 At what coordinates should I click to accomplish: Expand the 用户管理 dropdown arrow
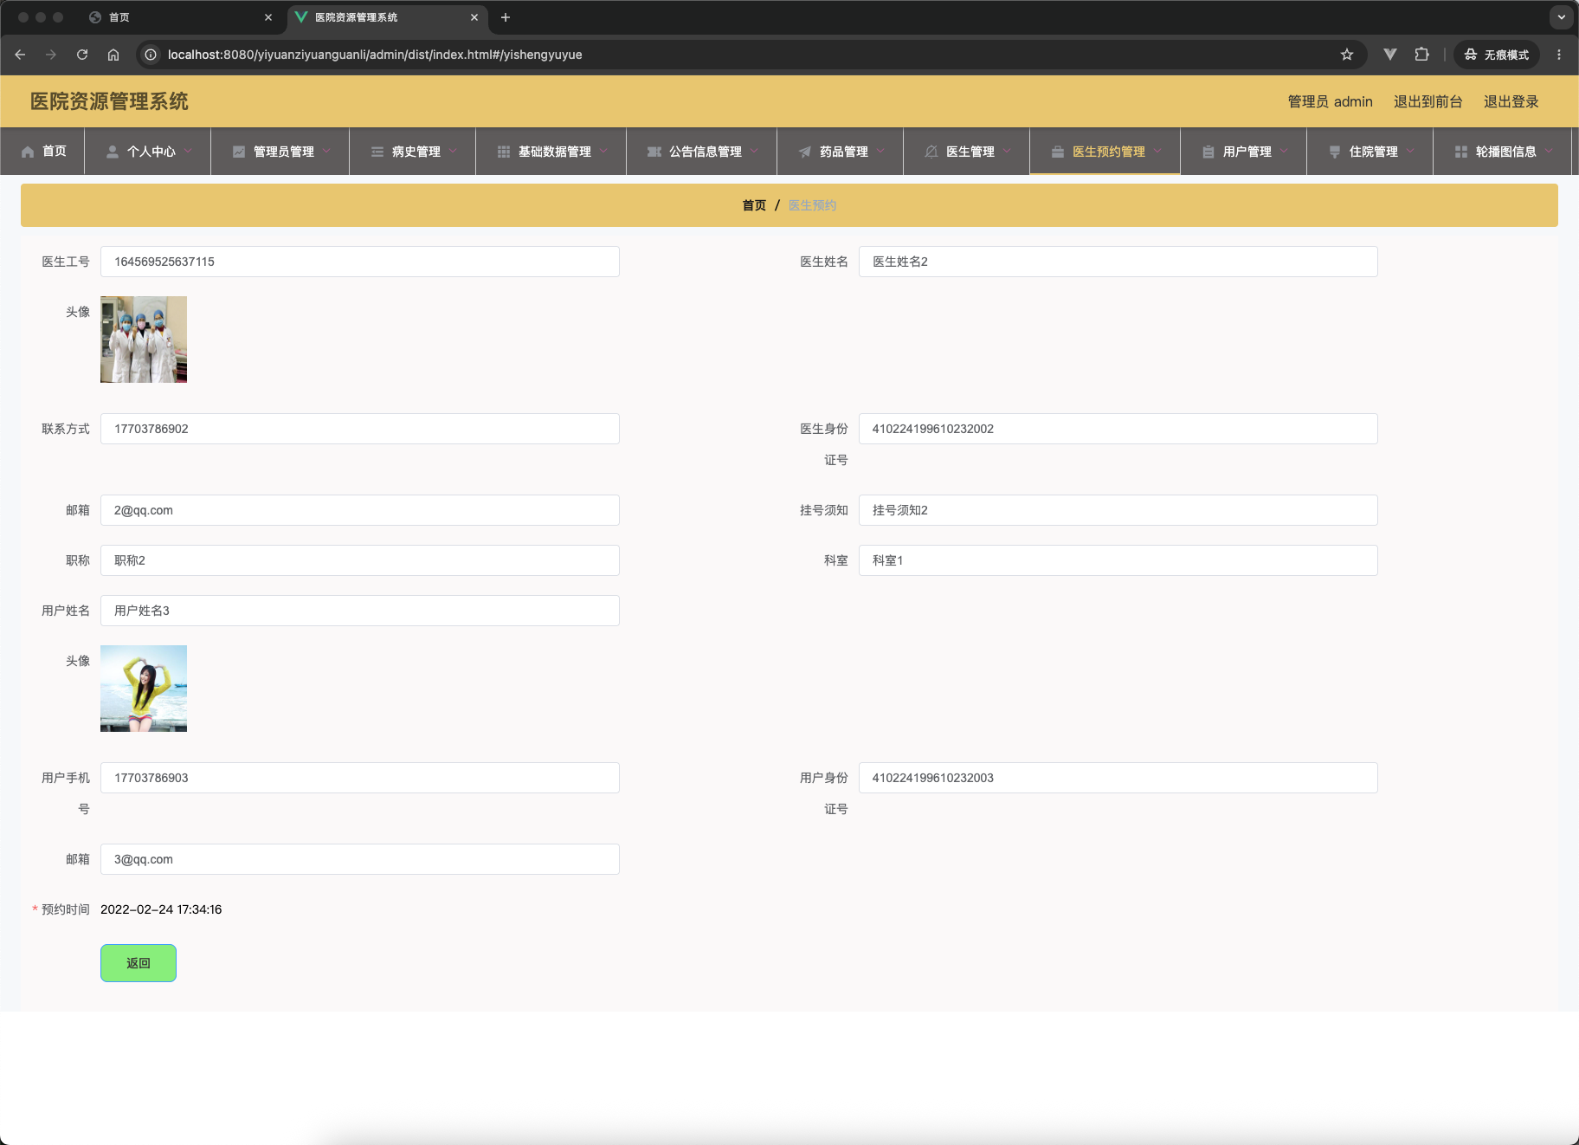point(1284,151)
